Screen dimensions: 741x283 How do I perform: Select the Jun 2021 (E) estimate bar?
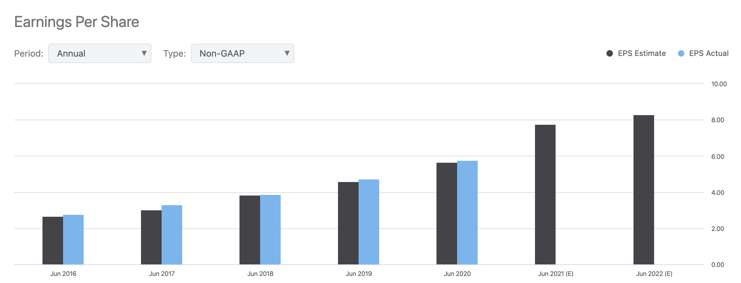(x=545, y=195)
